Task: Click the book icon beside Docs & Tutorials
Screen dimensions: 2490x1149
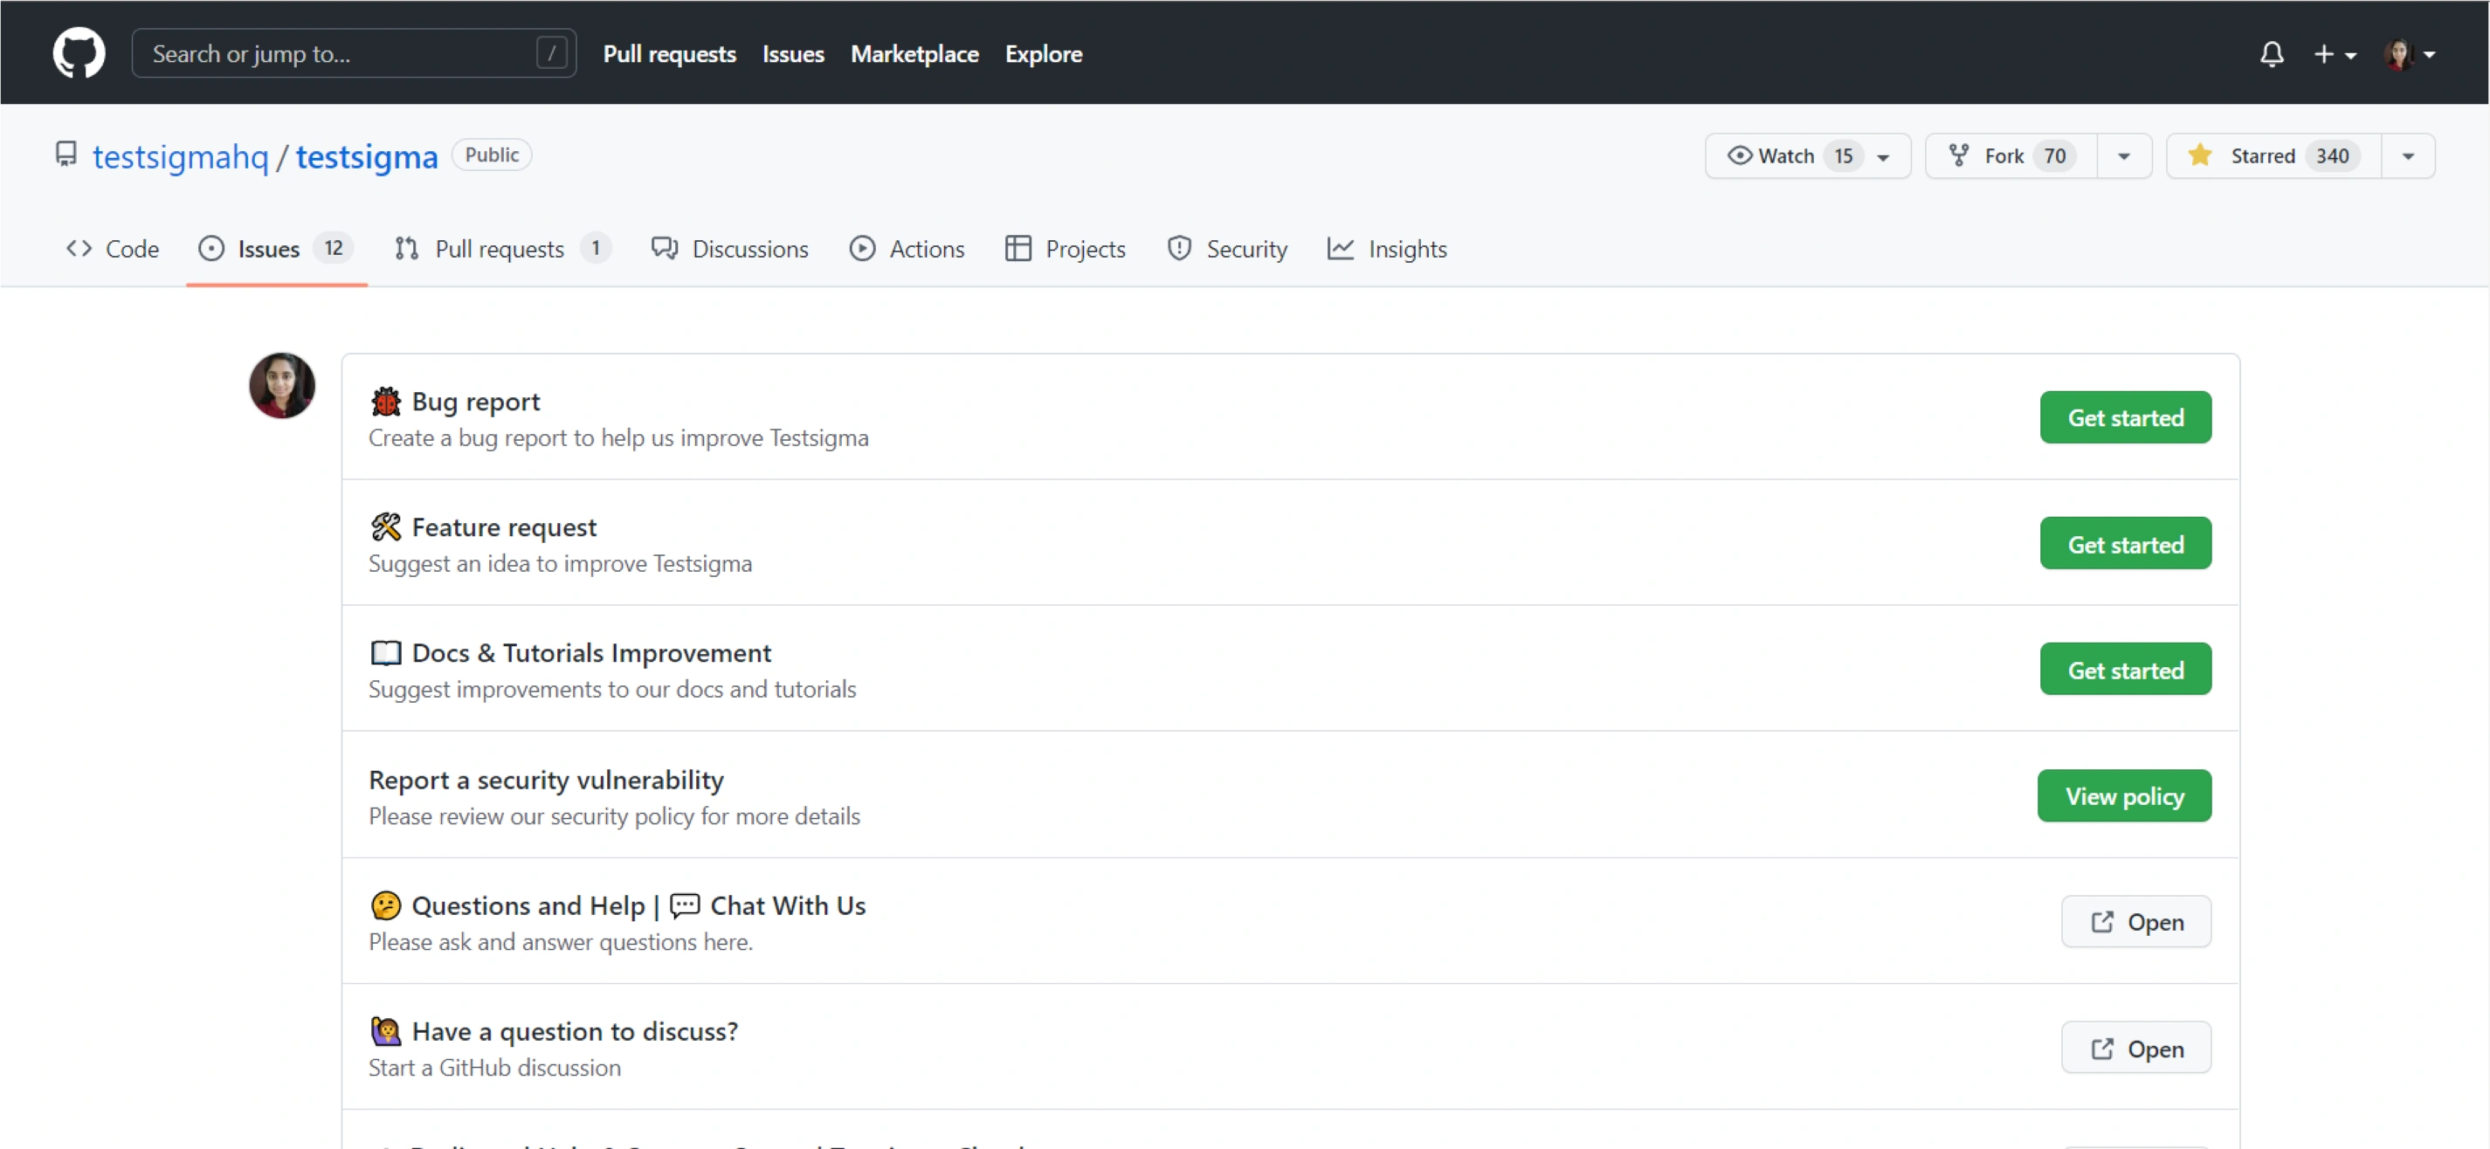Action: pyautogui.click(x=384, y=653)
